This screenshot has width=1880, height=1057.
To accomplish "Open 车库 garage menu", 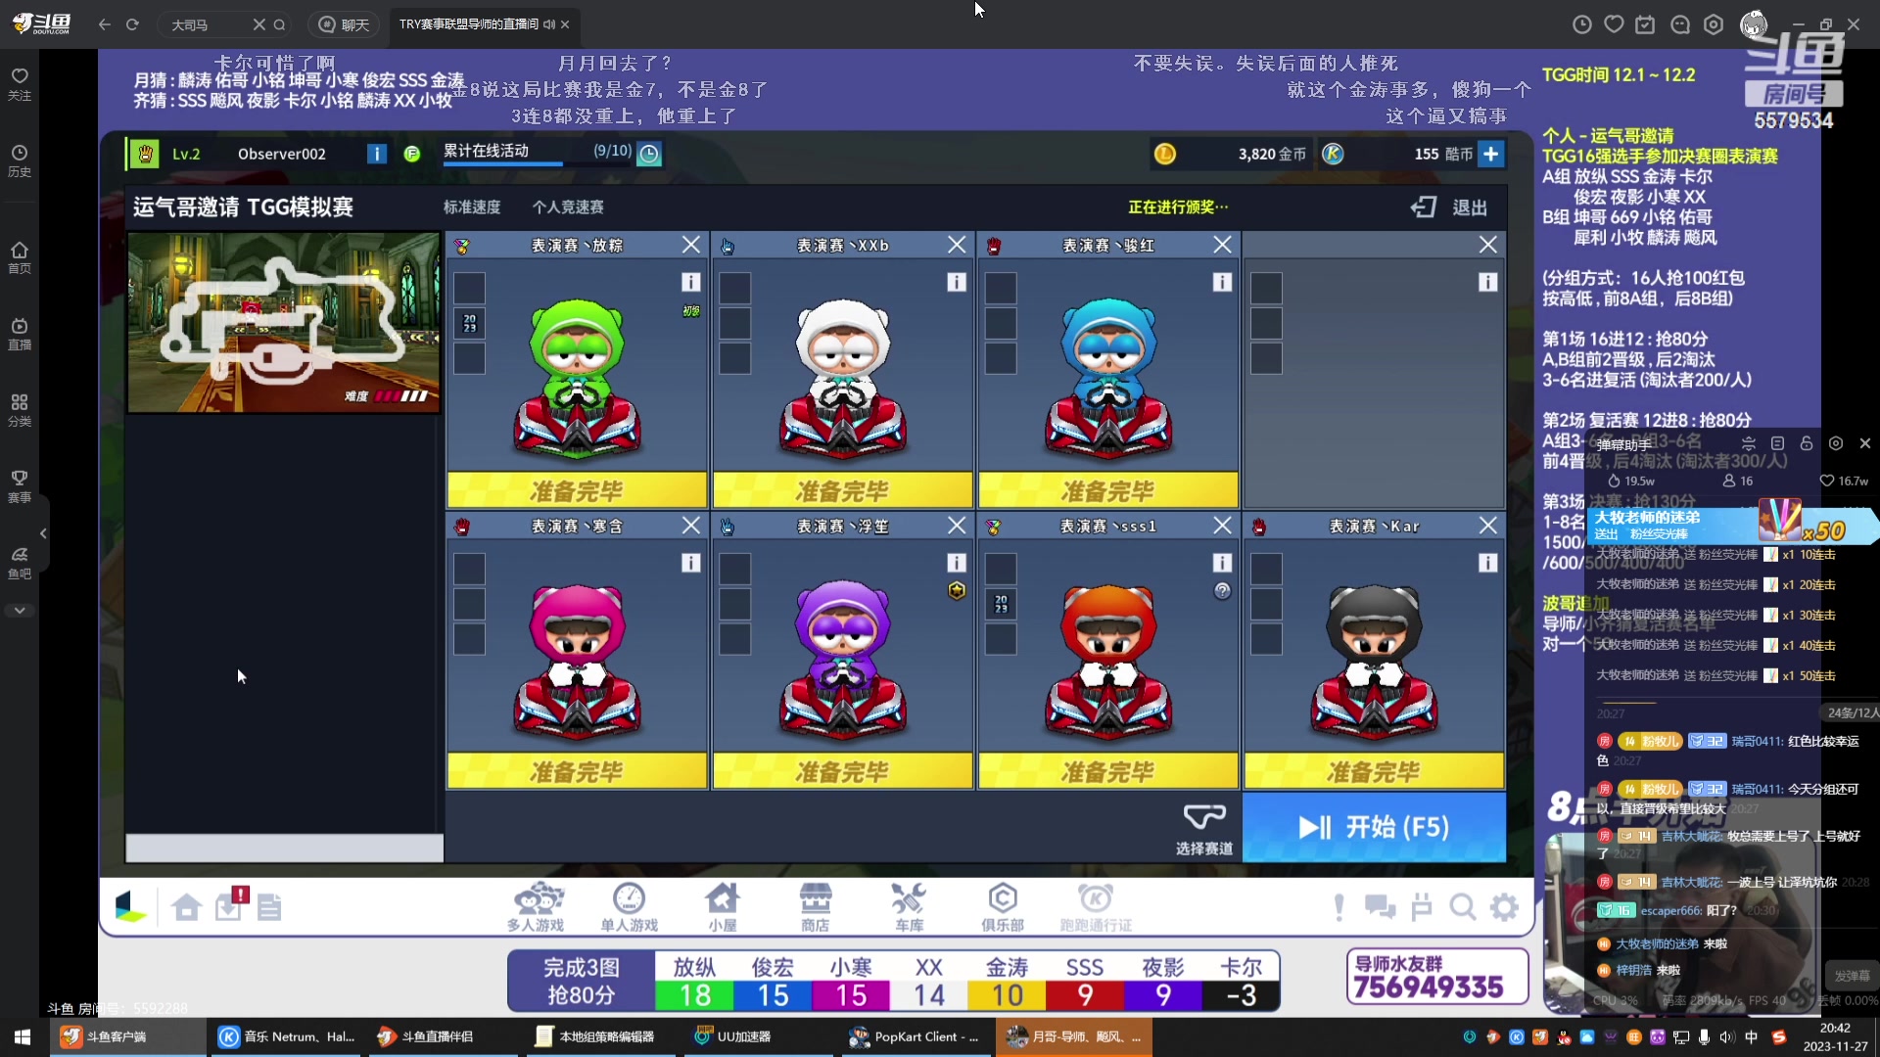I will 909,906.
